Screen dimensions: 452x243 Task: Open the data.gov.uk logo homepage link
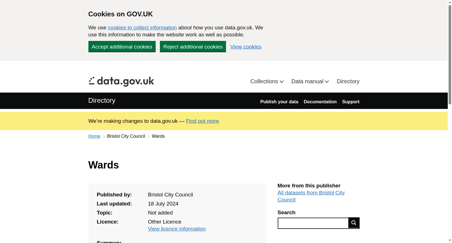click(x=121, y=82)
